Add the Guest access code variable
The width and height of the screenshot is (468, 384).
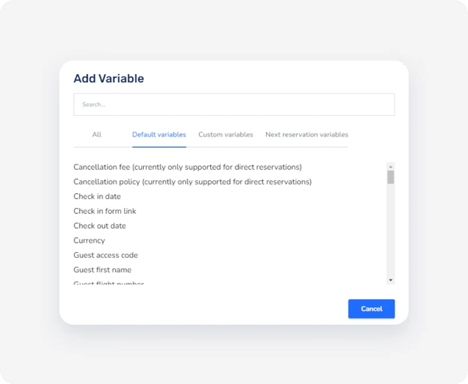pyautogui.click(x=105, y=256)
